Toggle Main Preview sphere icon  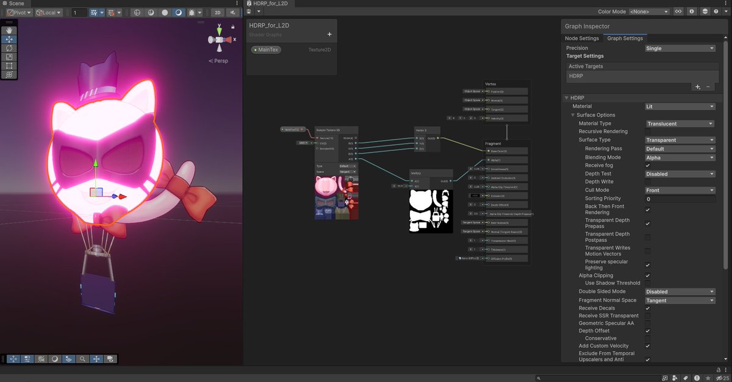[705, 12]
